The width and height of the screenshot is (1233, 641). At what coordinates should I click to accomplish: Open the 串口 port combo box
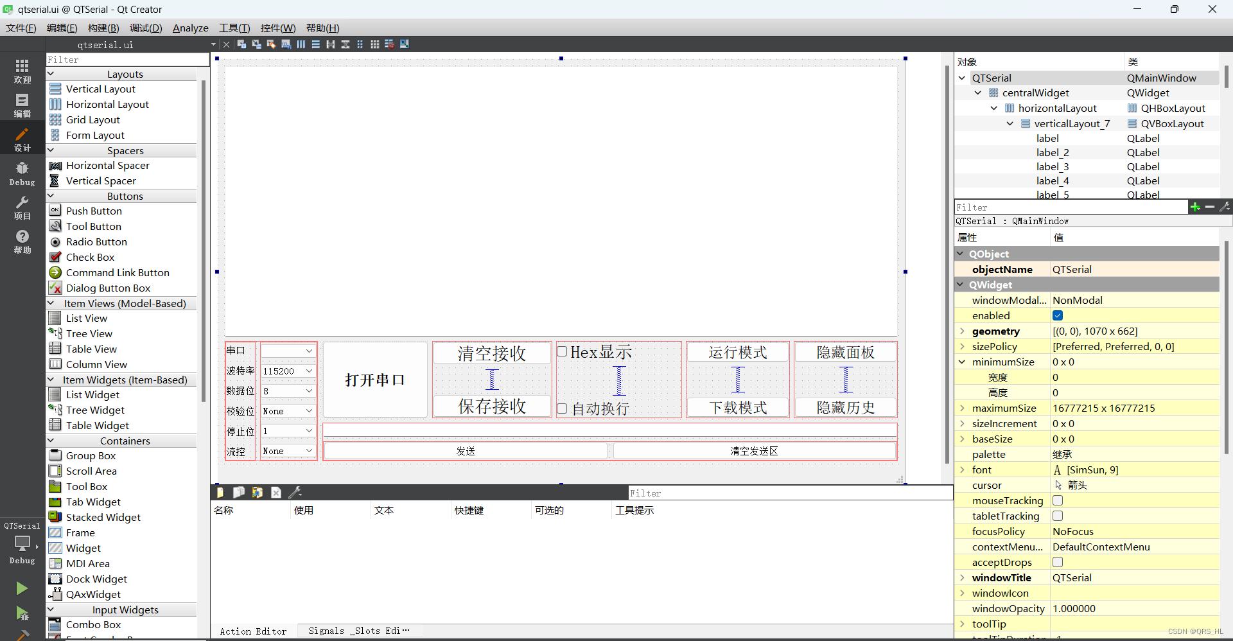click(x=288, y=351)
